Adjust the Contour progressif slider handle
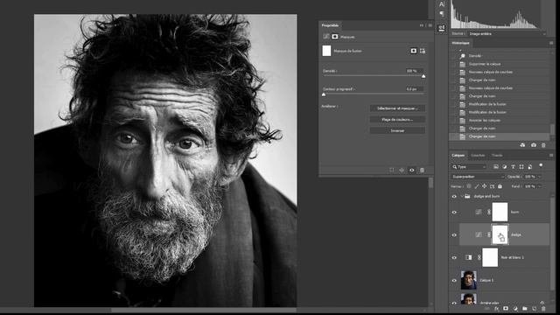 324,94
